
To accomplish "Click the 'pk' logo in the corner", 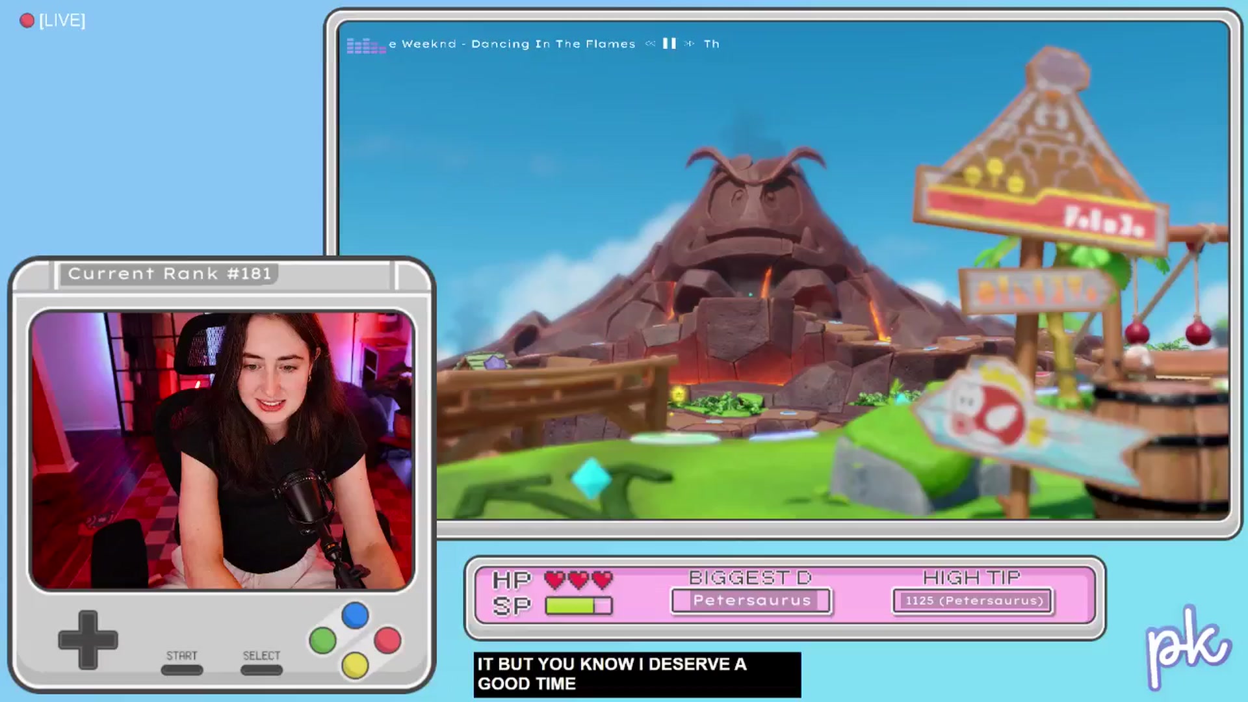I will point(1188,647).
